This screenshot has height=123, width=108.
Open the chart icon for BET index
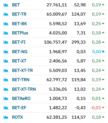(x=6, y=5)
